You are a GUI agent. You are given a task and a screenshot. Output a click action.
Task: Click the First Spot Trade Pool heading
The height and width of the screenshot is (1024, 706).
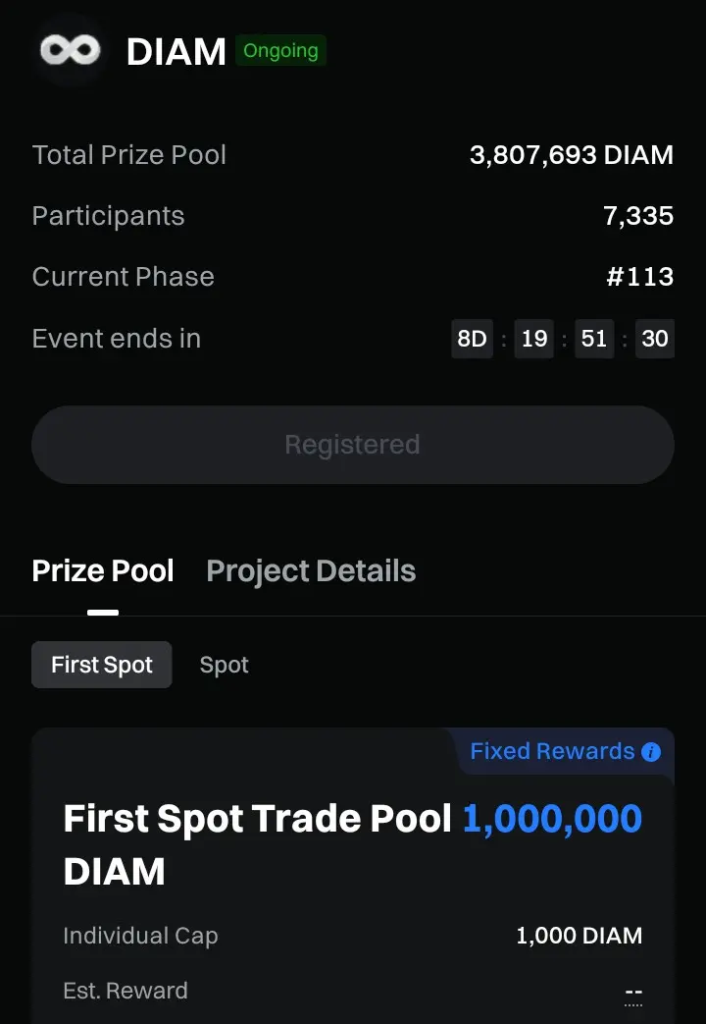click(258, 818)
